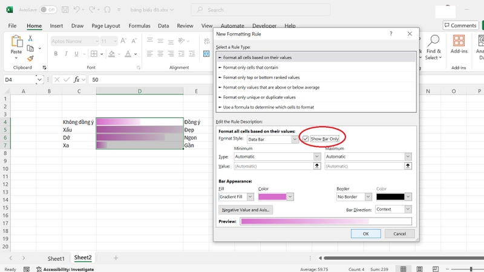Click the Top Align icon
The width and height of the screenshot is (484, 272).
pos(150,40)
